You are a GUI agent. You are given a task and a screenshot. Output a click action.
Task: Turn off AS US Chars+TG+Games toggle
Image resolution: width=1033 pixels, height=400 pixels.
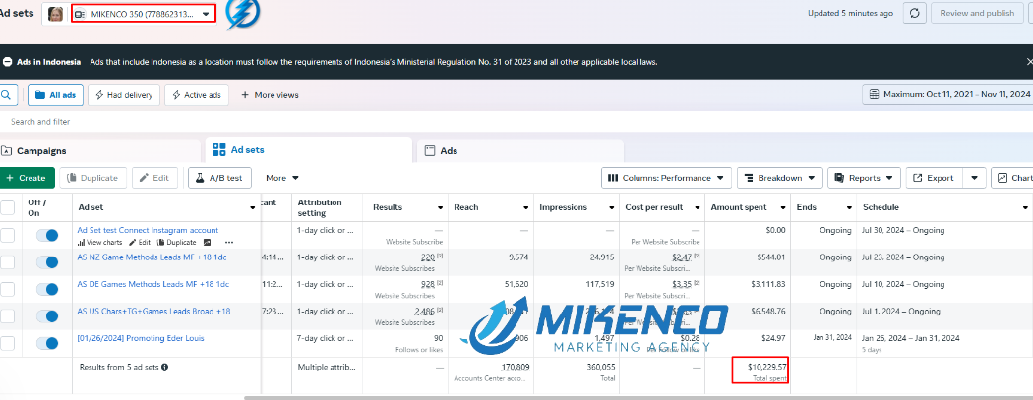(47, 316)
